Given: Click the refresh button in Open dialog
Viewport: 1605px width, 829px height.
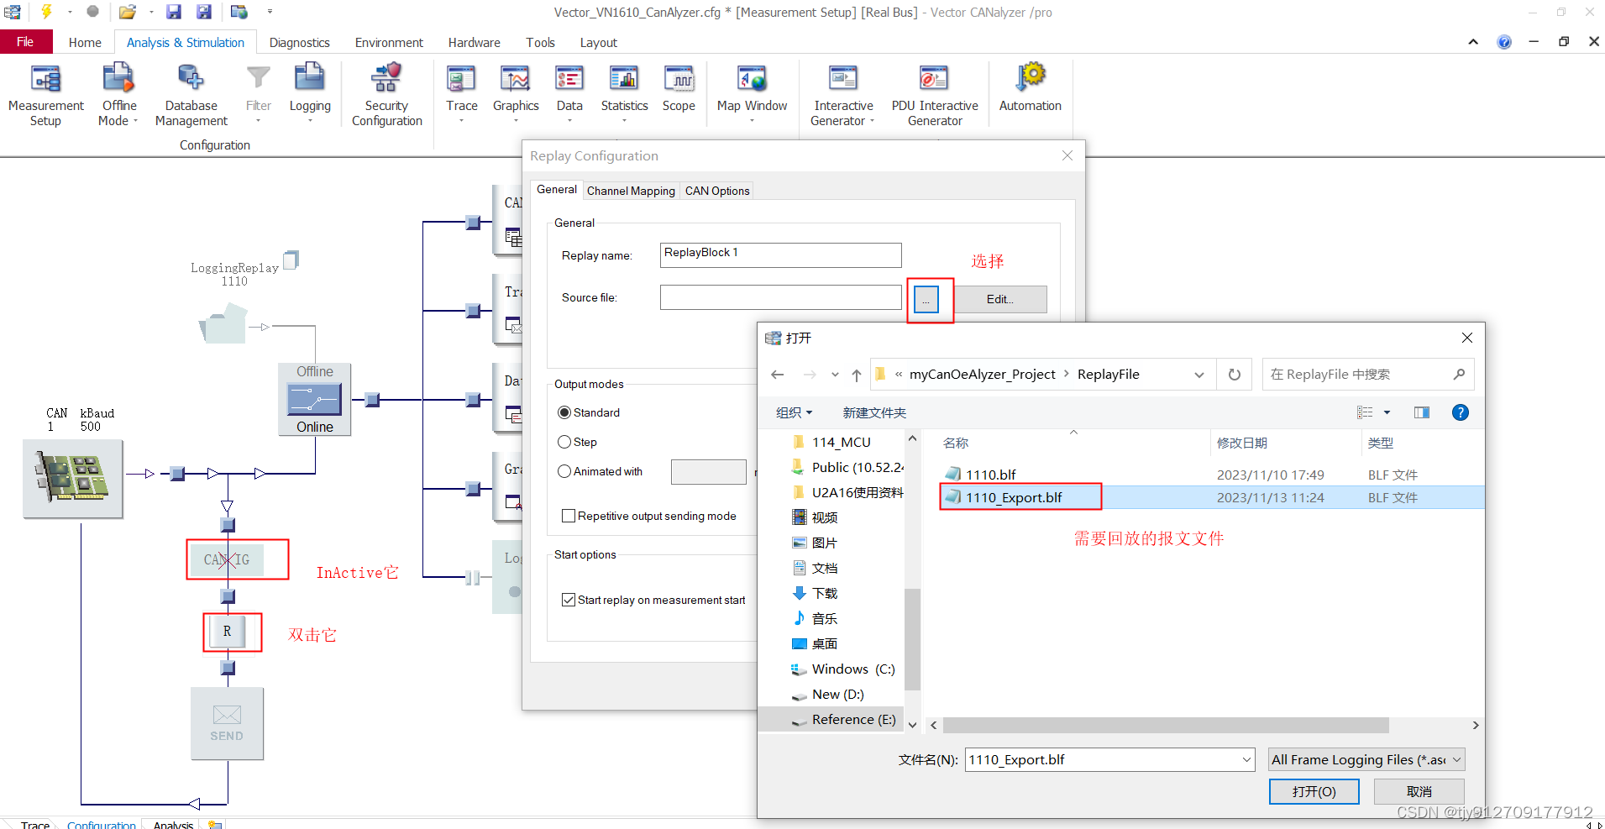Looking at the screenshot, I should coord(1235,375).
